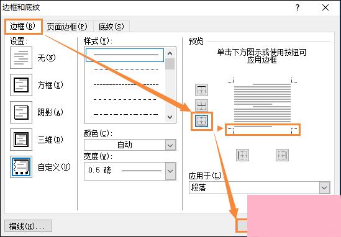341x237 pixels.
Task: Select the 自定义(U) custom border setting icon
Action: tap(21, 167)
